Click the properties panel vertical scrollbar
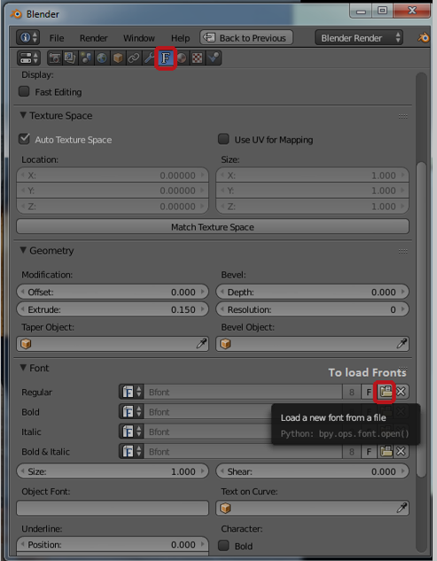 (422, 319)
